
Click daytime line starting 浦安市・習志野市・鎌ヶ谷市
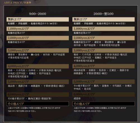click(x=36, y=55)
